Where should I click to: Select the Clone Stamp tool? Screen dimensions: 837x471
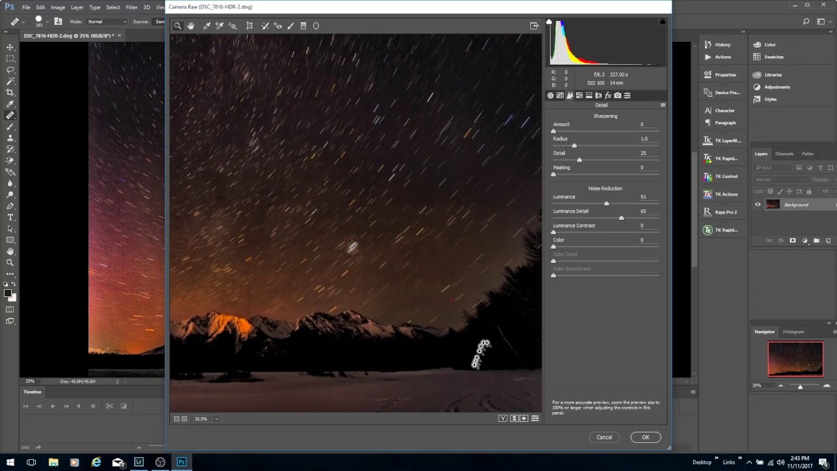pos(10,138)
